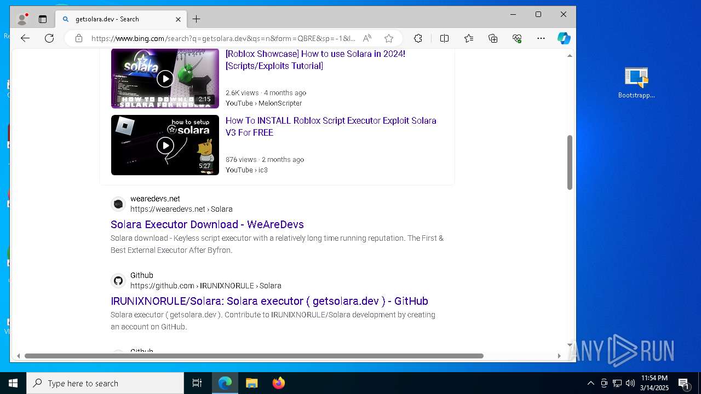Viewport: 701px width, 394px height.
Task: Open the Extensions puzzle icon
Action: tap(418, 38)
